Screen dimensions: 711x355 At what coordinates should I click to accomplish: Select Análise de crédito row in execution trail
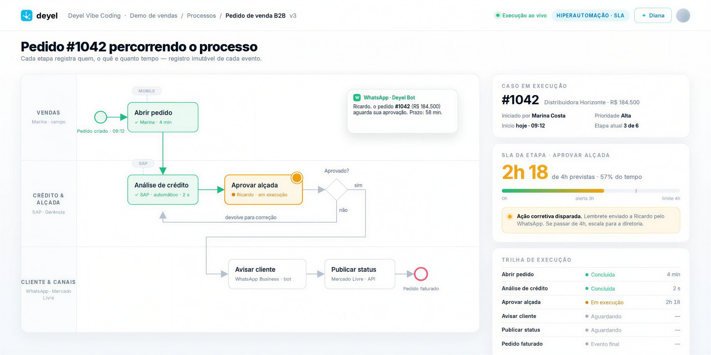point(591,288)
